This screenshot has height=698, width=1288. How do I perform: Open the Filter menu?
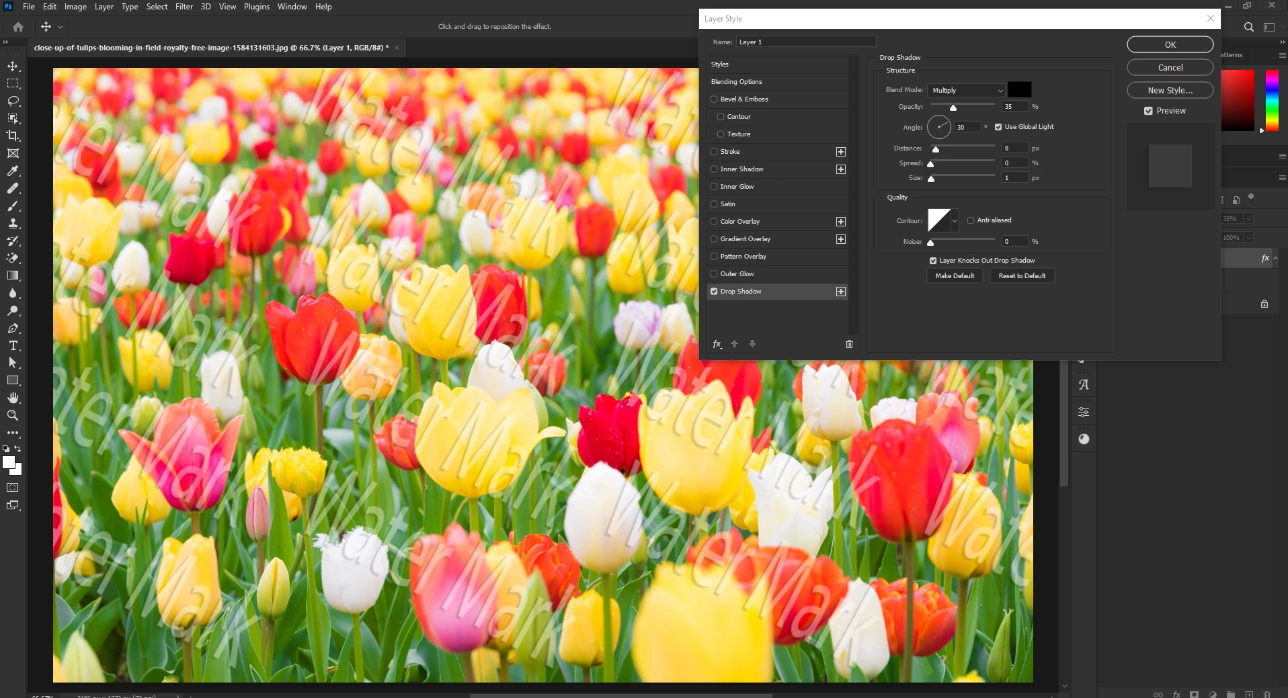pyautogui.click(x=184, y=7)
